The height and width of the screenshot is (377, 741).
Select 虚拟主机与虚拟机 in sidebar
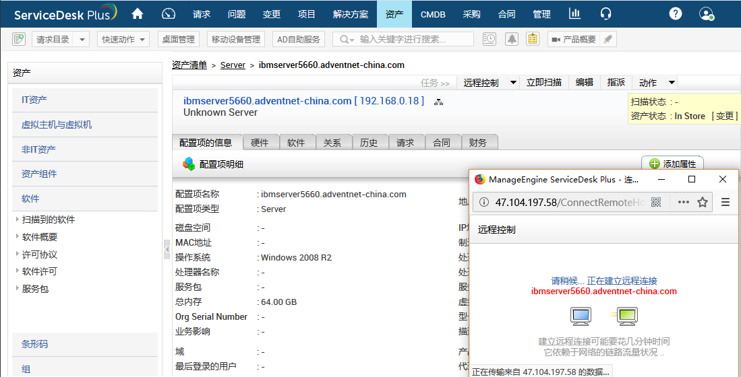86,125
